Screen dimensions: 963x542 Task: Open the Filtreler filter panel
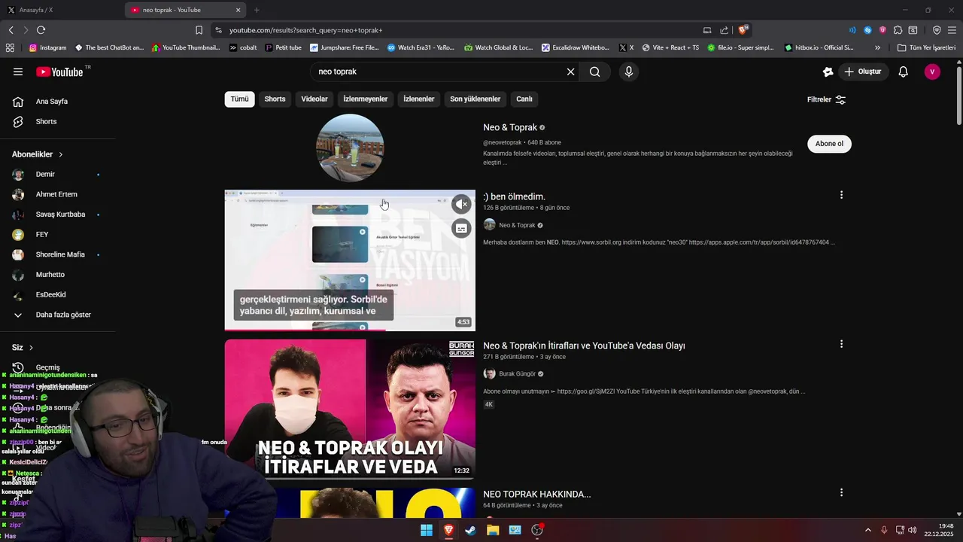826,99
